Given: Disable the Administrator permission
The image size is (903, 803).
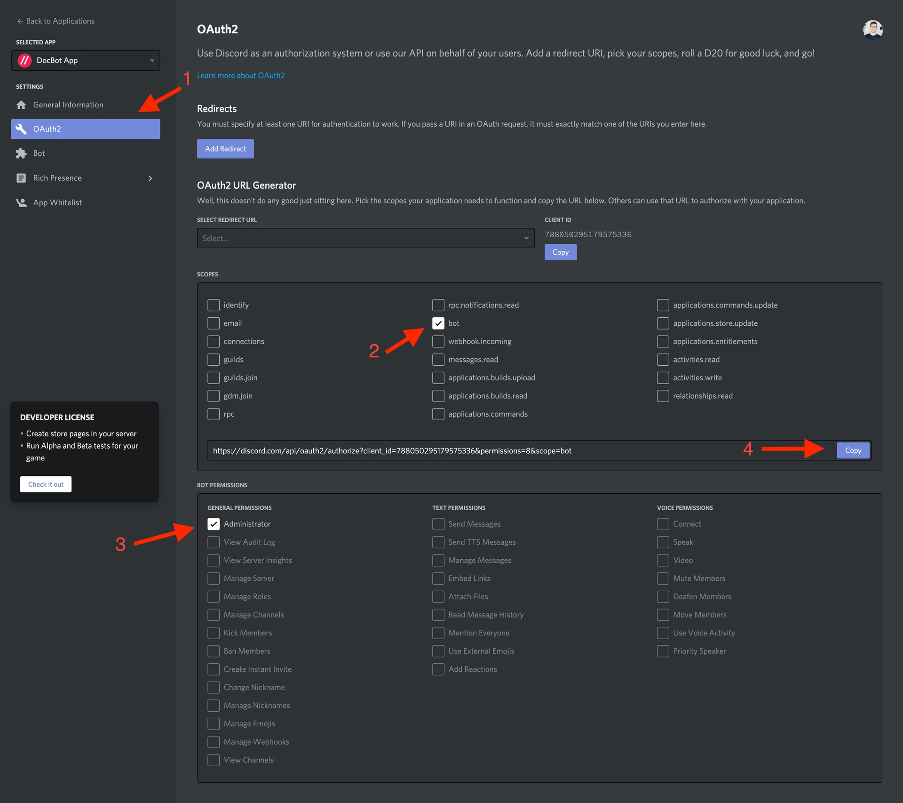Looking at the screenshot, I should pos(214,524).
